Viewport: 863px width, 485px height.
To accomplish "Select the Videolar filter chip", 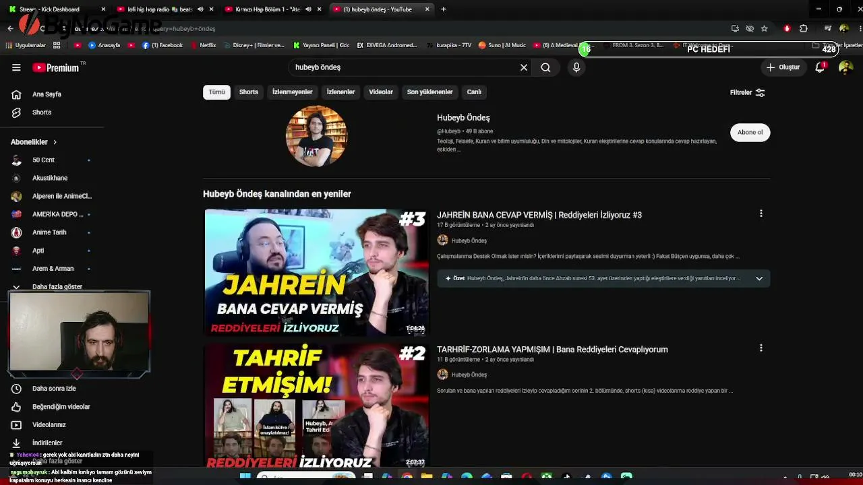I will (381, 92).
